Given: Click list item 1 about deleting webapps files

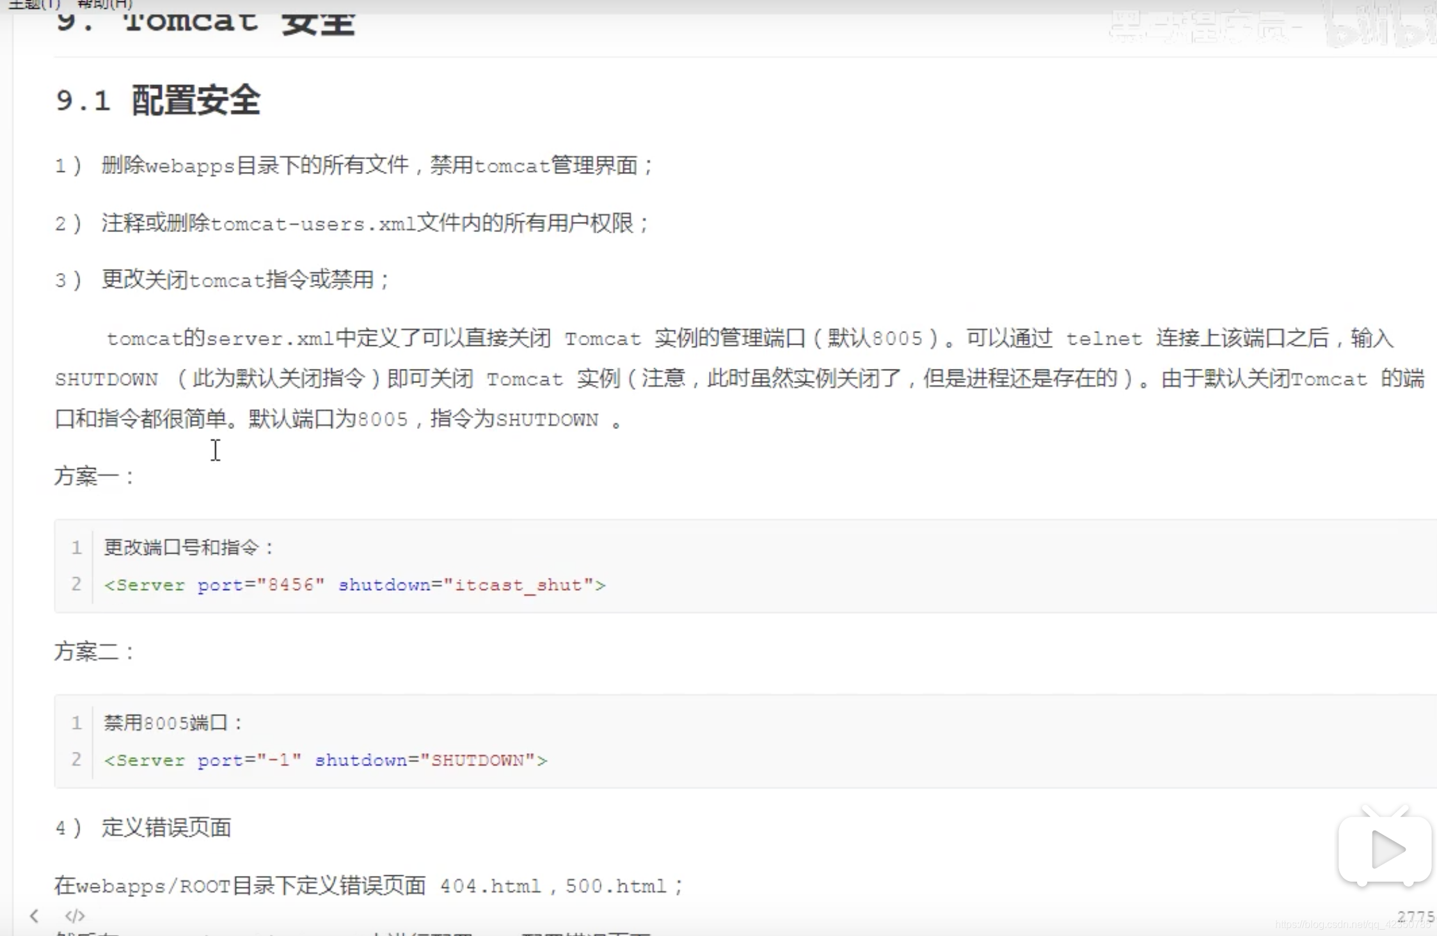Looking at the screenshot, I should click(354, 166).
